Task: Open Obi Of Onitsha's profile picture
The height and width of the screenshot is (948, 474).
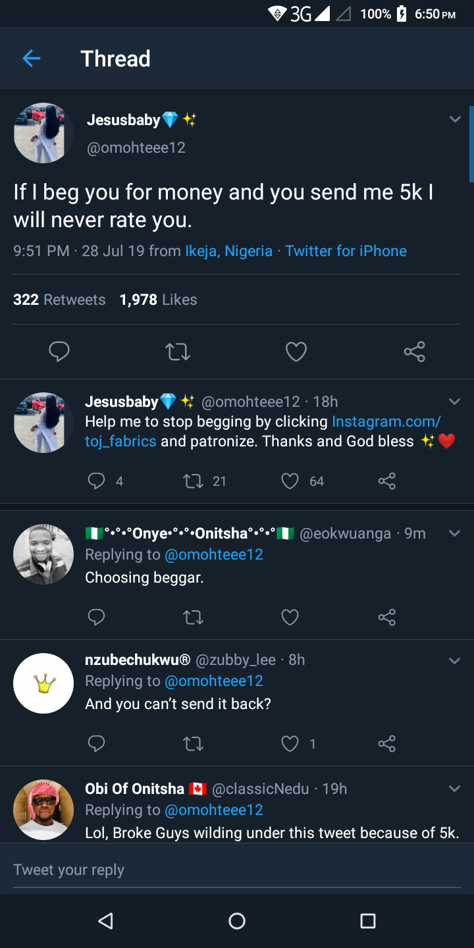Action: coord(43,809)
